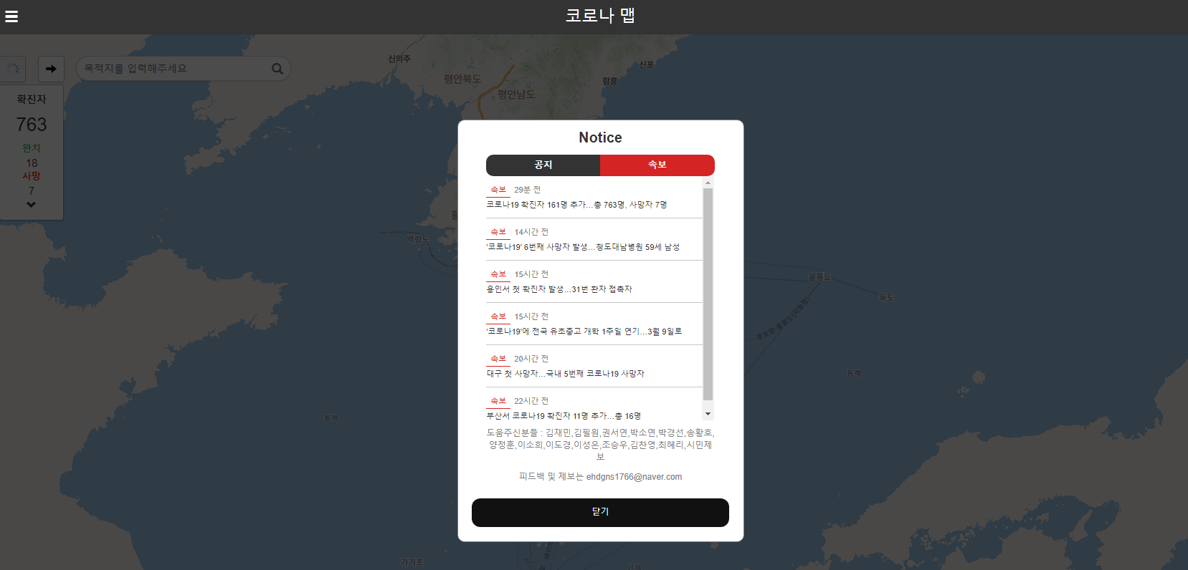Click the 속보 tag beside 29분 전
This screenshot has width=1188, height=570.
(498, 190)
